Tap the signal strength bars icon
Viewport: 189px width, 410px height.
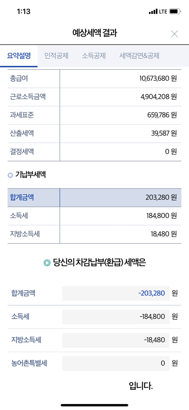click(x=153, y=12)
